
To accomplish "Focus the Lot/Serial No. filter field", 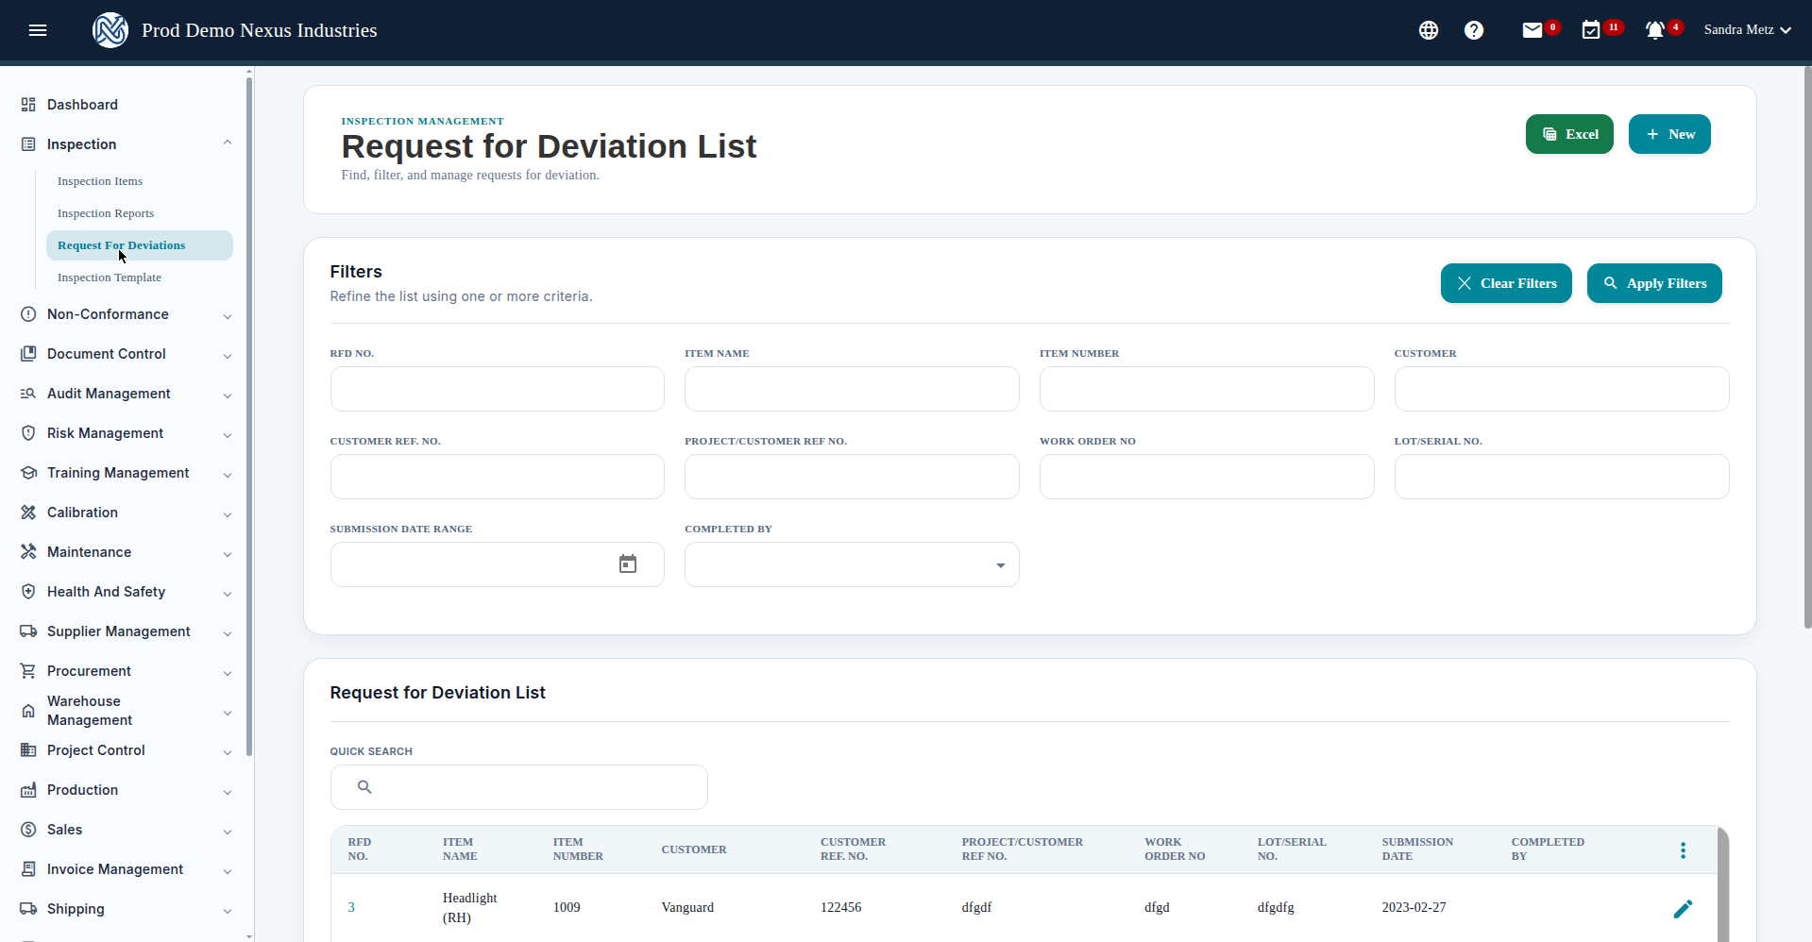I will pos(1562,477).
